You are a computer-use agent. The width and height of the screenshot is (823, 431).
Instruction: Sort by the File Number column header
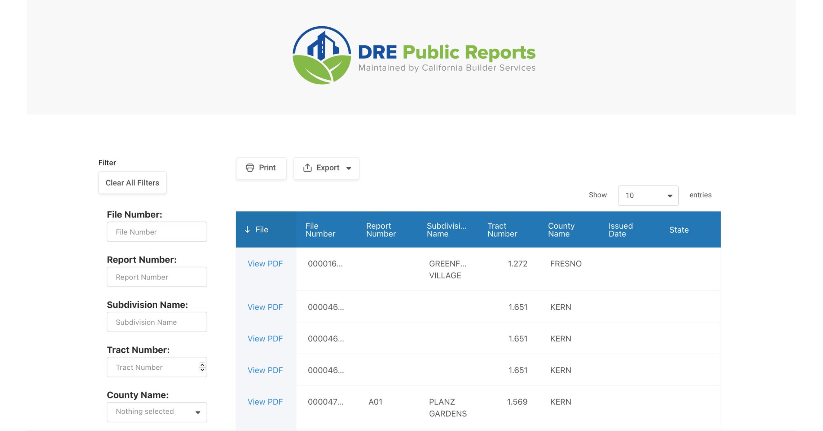pos(320,230)
